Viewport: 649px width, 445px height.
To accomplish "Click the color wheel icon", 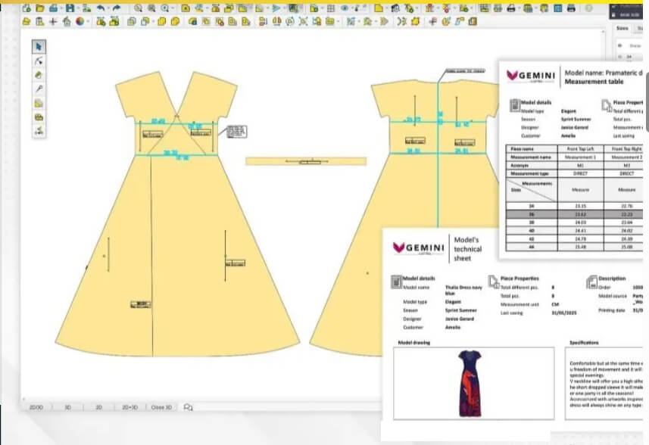I will [78, 21].
